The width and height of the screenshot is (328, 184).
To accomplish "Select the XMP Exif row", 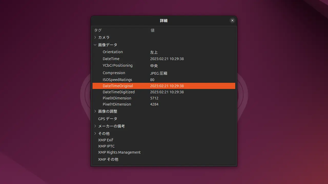I will pyautogui.click(x=164, y=140).
